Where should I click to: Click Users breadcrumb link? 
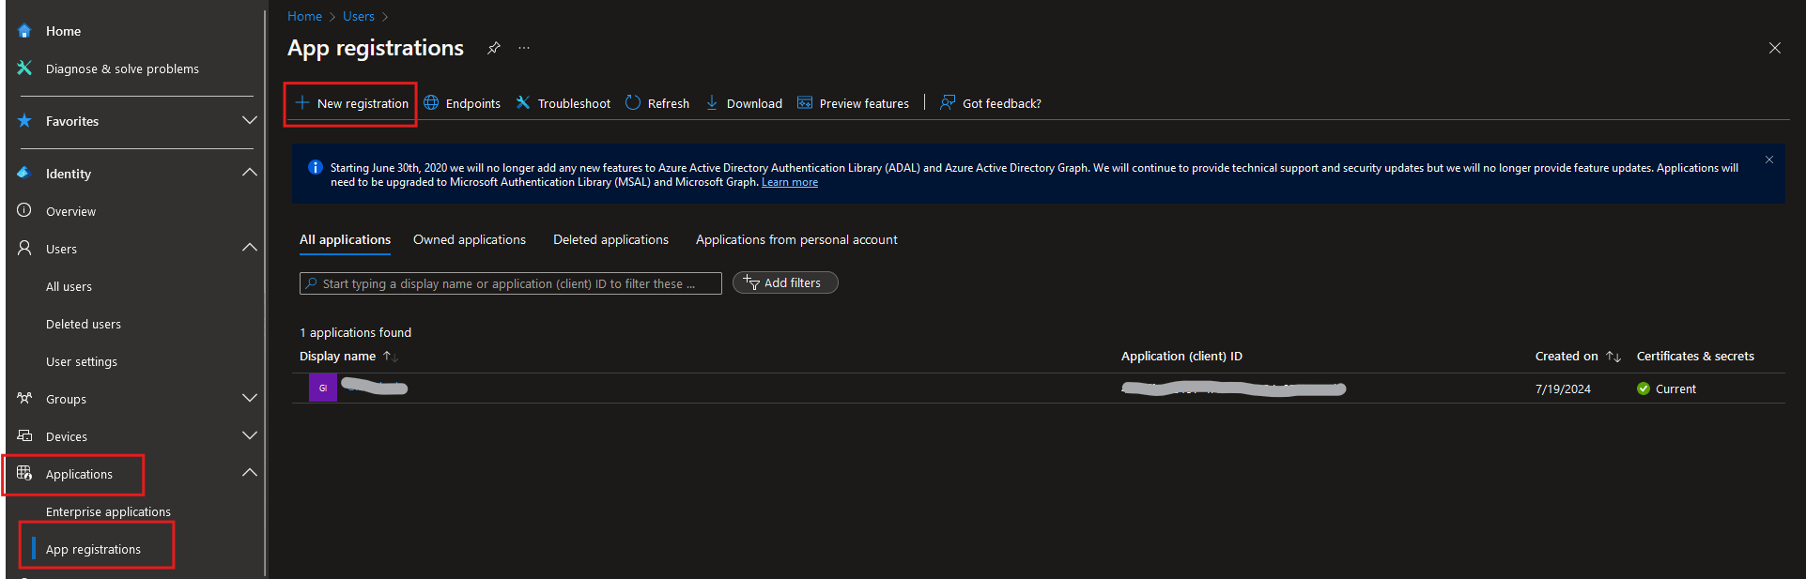point(359,16)
